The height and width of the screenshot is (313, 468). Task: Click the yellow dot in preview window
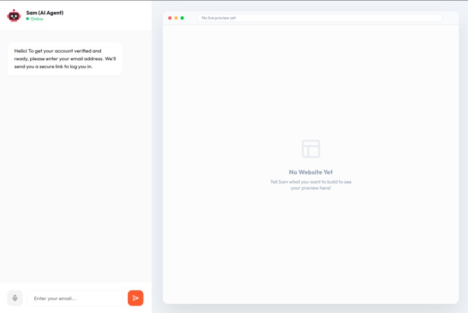tap(176, 18)
